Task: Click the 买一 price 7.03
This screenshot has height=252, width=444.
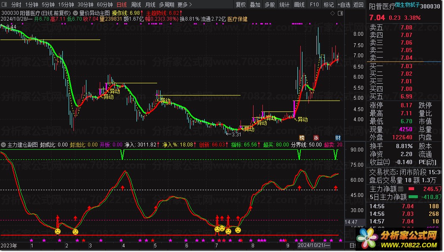Action: click(407, 66)
